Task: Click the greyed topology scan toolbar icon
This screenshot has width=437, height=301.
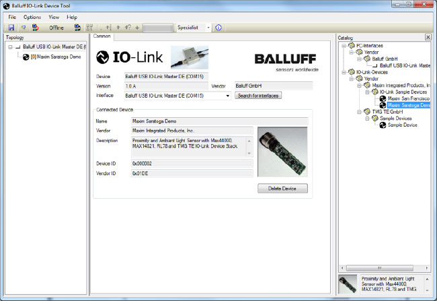Action: pyautogui.click(x=89, y=28)
